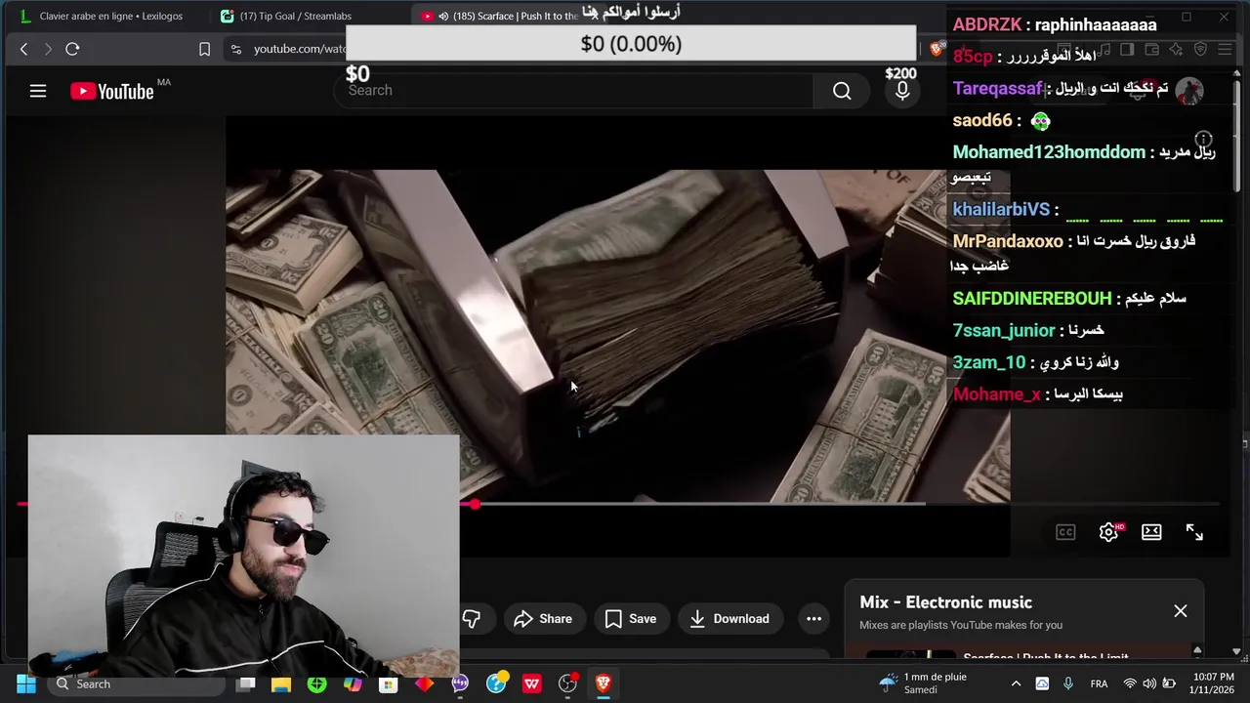
Task: Open more actions three-dot menu
Action: (813, 618)
